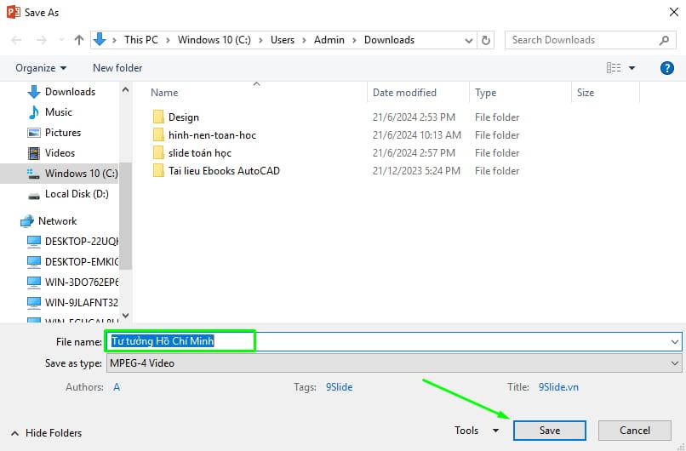Viewport: 686px width, 451px height.
Task: Select This PC in the address path
Action: click(141, 40)
